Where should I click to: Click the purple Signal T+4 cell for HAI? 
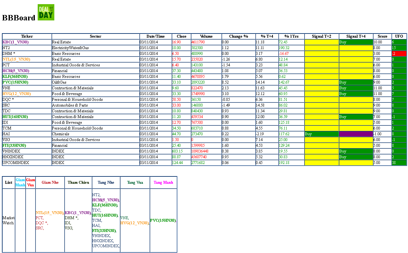356,134
